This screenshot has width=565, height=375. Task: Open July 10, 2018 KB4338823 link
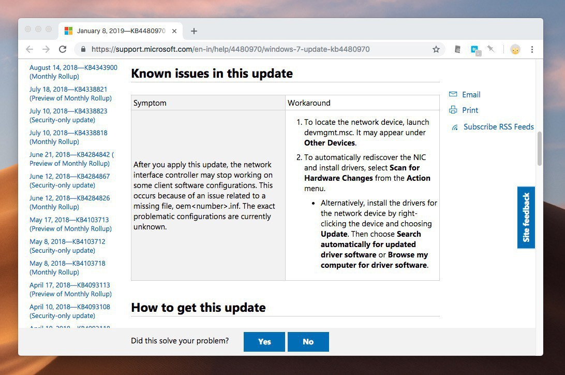(x=68, y=116)
